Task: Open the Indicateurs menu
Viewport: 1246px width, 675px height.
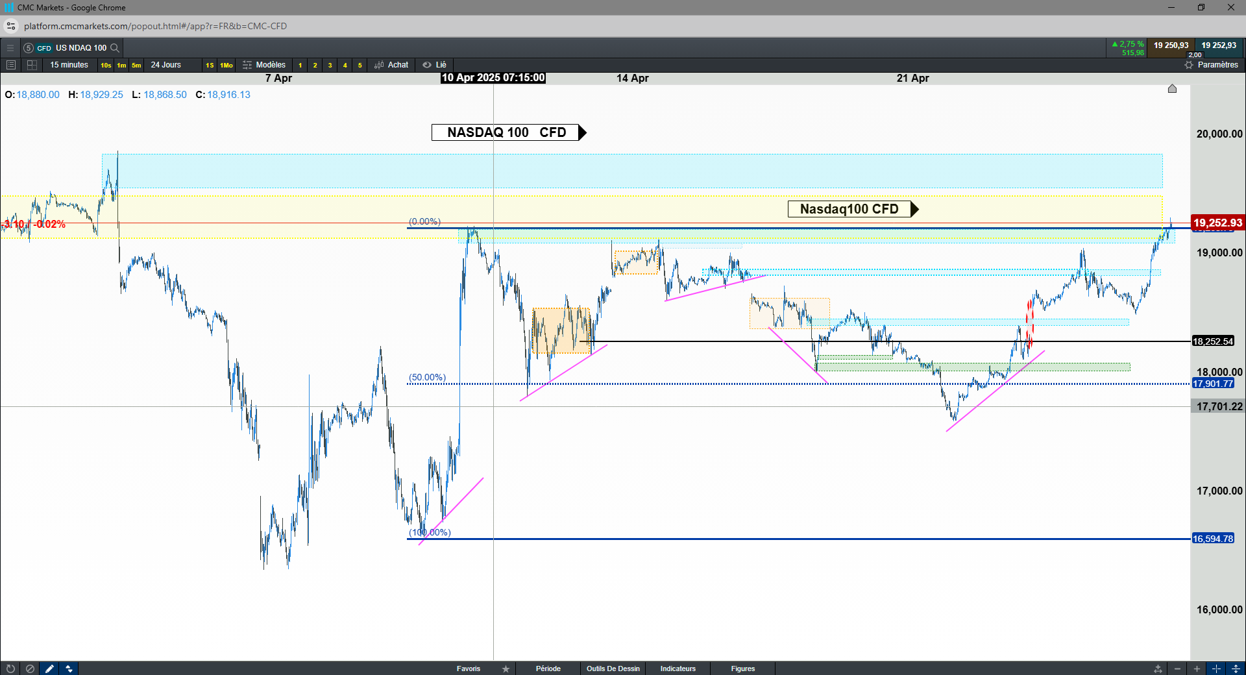Action: click(x=678, y=669)
